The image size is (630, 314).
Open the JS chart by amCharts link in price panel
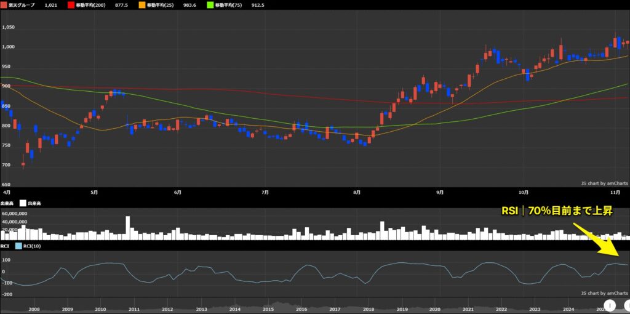(x=604, y=183)
